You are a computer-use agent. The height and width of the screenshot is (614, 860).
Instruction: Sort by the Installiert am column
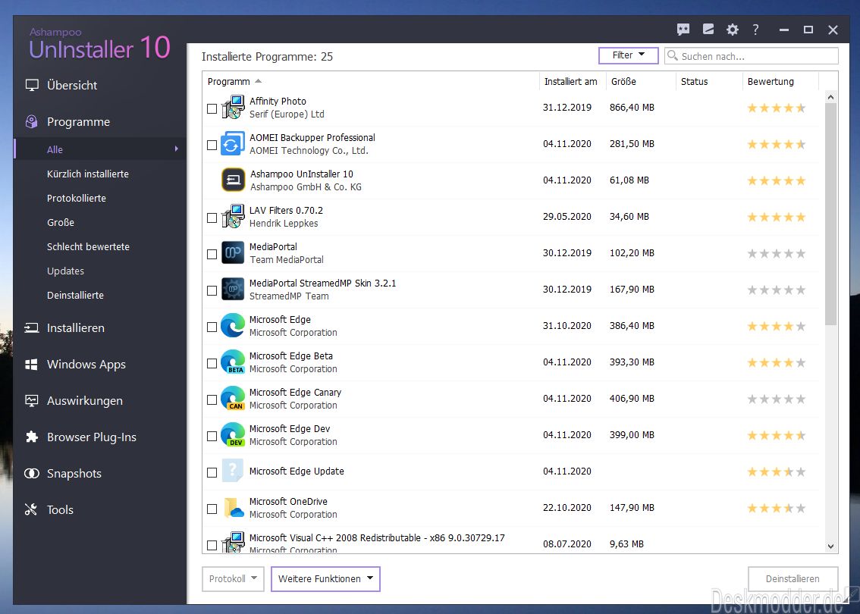573,81
